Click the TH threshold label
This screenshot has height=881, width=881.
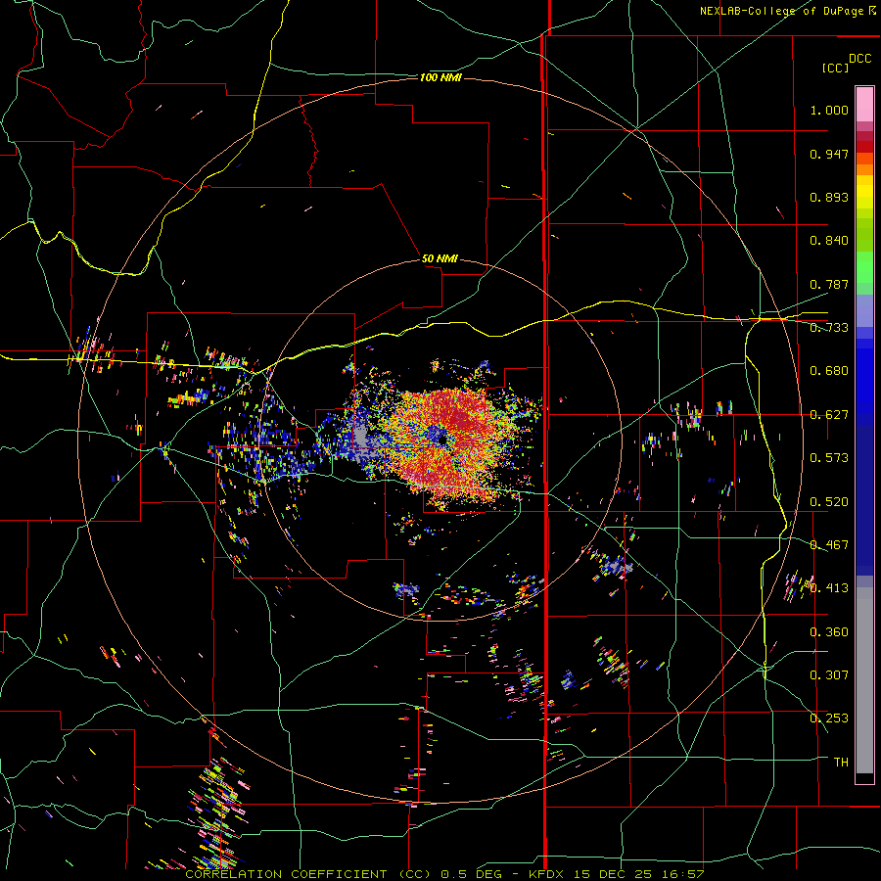pos(841,763)
